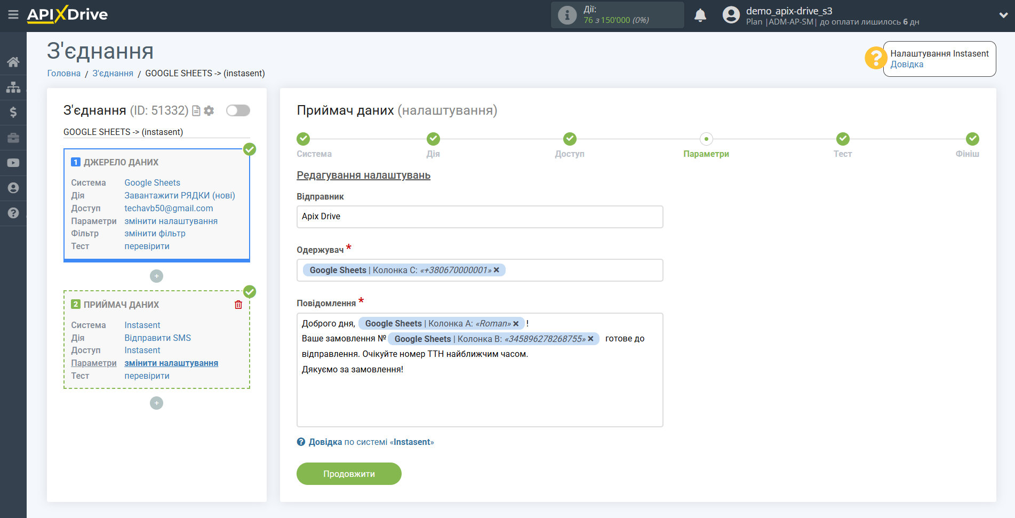This screenshot has height=518, width=1015.
Task: Click the demo_apix-drive_s3 username
Action: pyautogui.click(x=789, y=11)
